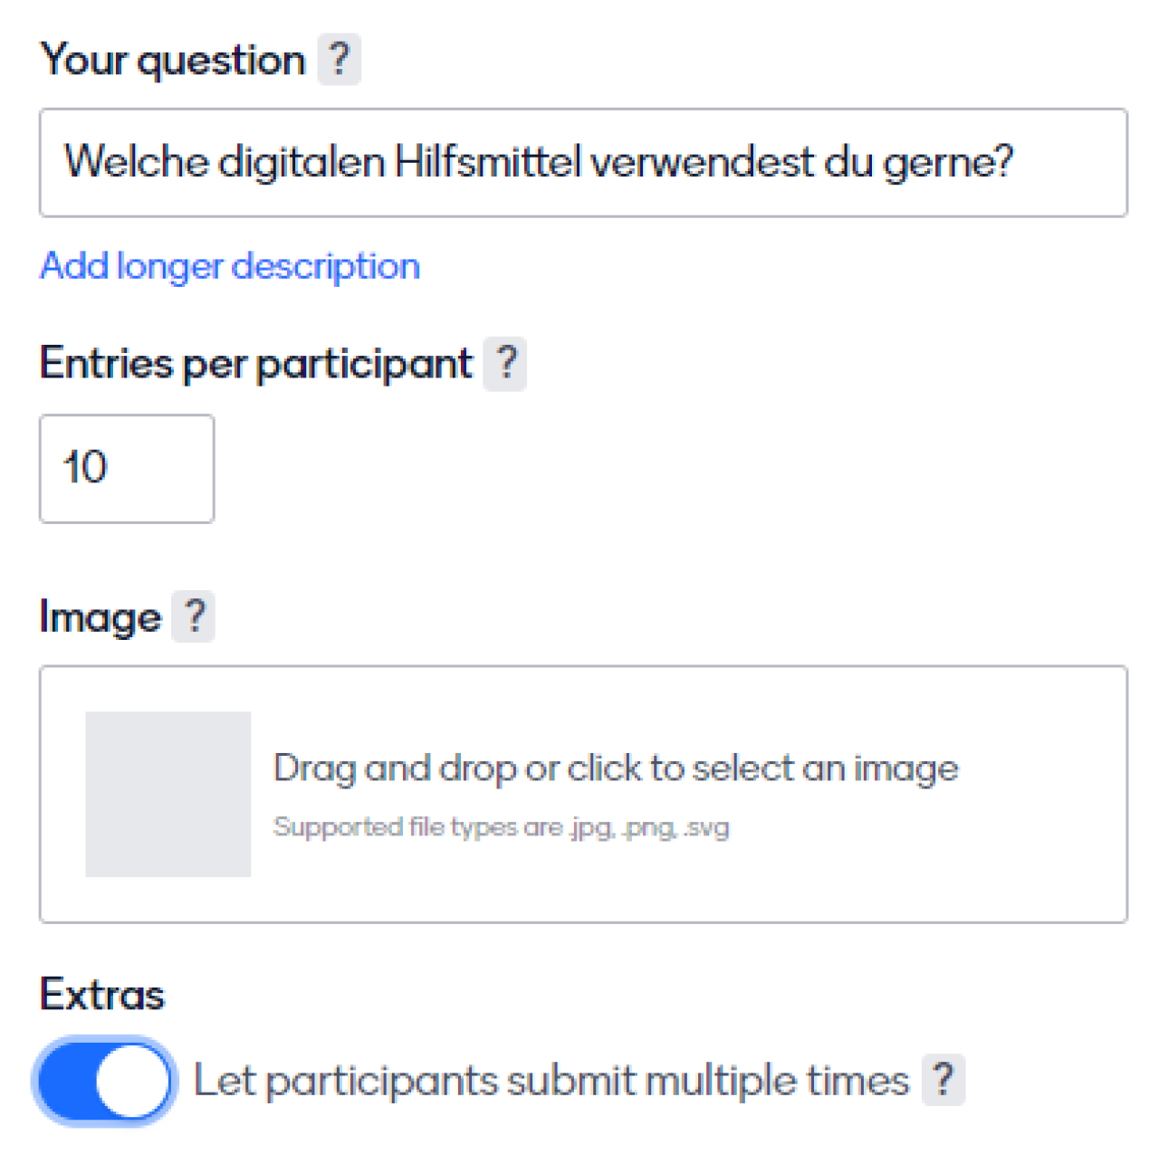Select the value 10 in entries field
Screen dimensions: 1159x1164
point(85,468)
